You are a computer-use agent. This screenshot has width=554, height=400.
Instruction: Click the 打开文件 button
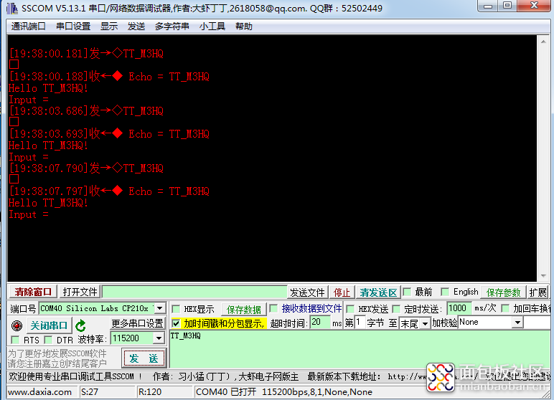(x=80, y=292)
